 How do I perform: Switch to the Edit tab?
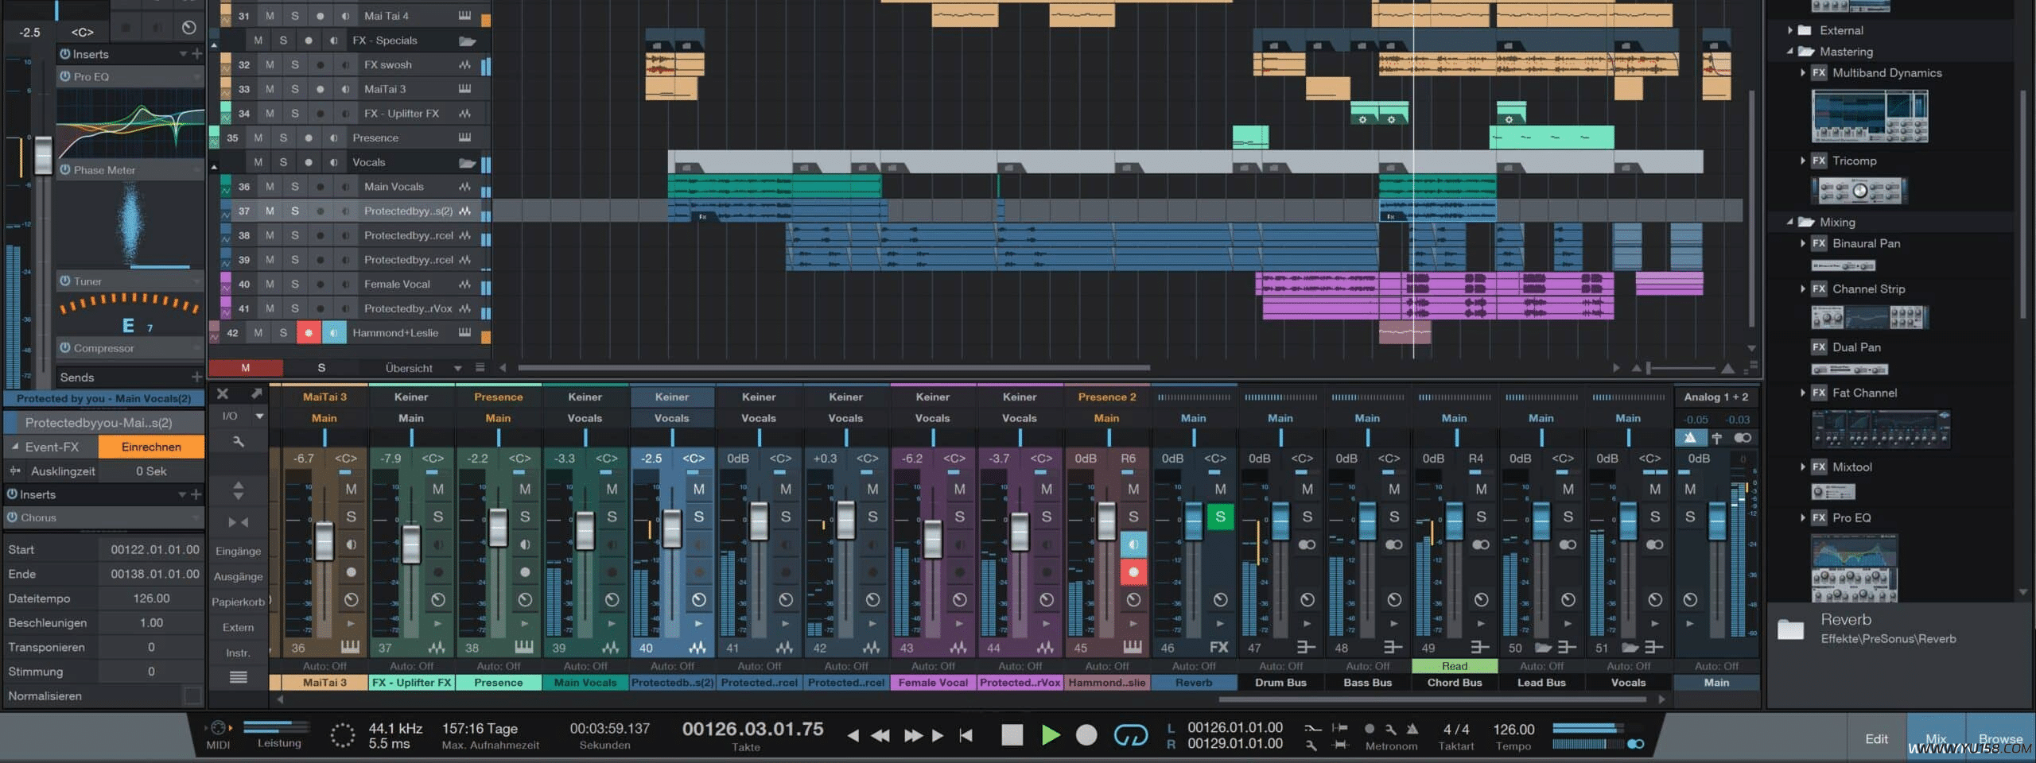point(1876,738)
